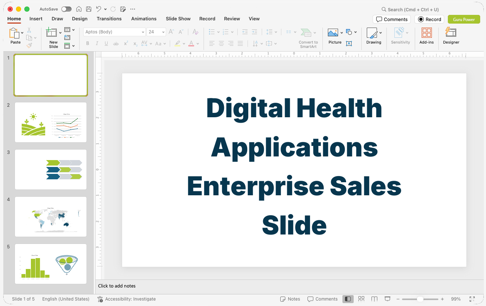This screenshot has width=486, height=306.
Task: Increase font size with the large A
Action: tap(172, 32)
